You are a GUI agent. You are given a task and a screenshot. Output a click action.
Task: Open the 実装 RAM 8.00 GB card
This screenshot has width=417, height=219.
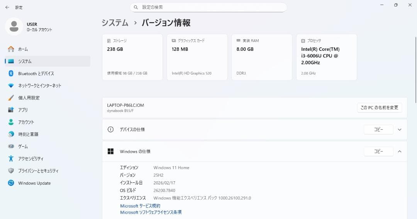(x=262, y=57)
